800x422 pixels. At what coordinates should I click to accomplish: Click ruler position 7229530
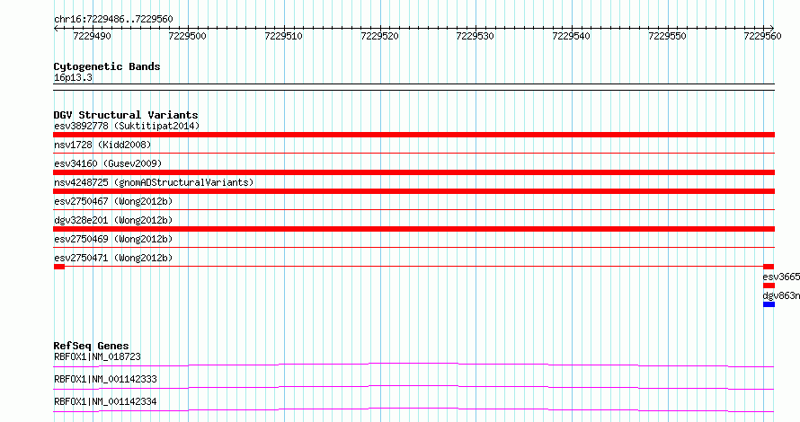tap(475, 36)
